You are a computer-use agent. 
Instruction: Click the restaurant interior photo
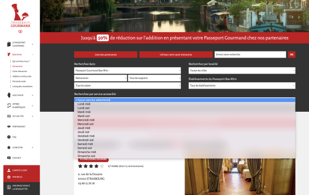240,177
